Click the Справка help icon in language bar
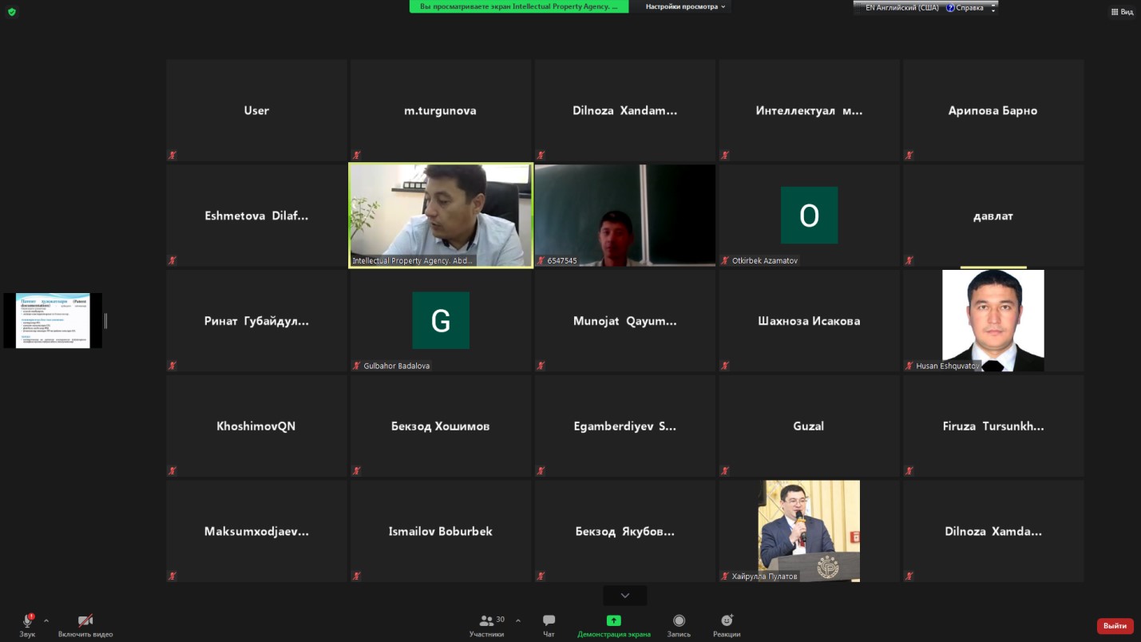Screen dimensions: 1141x642 pos(950,8)
